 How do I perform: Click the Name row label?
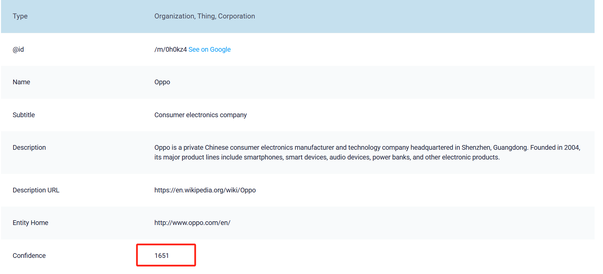21,82
